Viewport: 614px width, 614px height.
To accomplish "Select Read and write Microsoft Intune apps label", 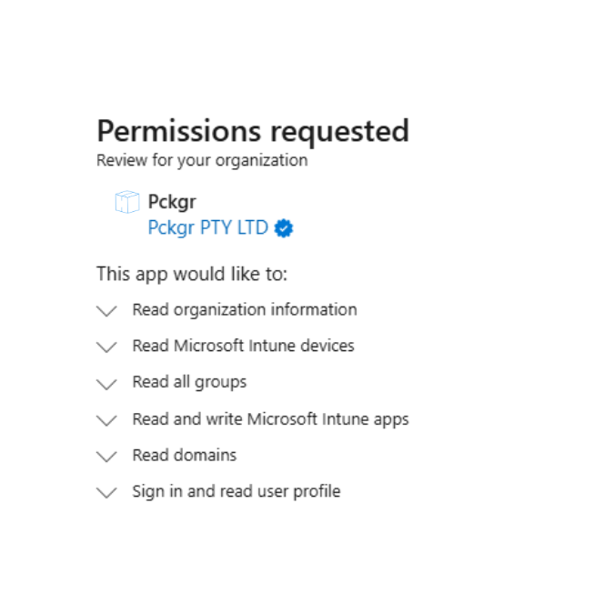I will 270,419.
